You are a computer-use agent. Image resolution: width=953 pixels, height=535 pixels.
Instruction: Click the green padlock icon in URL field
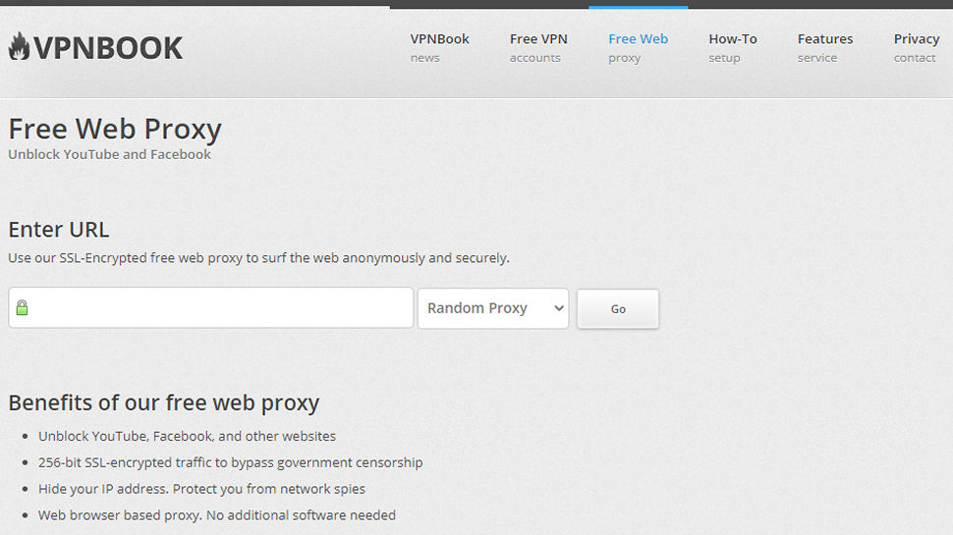[x=22, y=307]
